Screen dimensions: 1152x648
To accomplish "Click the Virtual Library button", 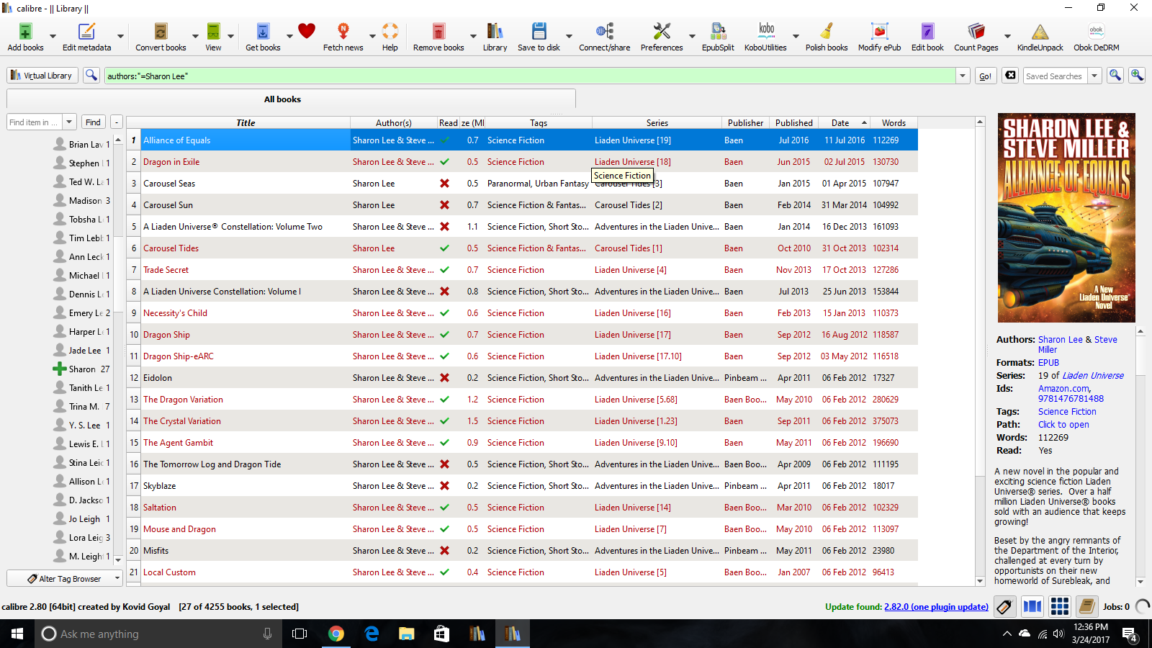I will click(41, 75).
